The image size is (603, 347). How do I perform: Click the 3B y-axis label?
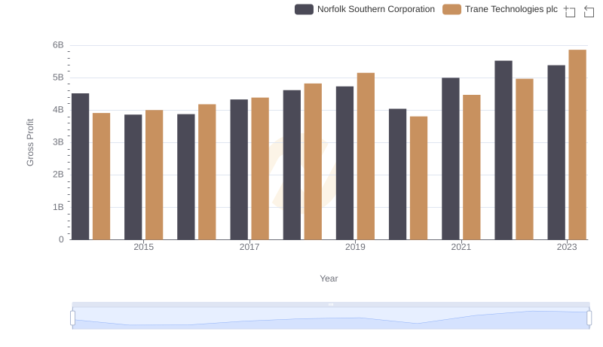[58, 142]
